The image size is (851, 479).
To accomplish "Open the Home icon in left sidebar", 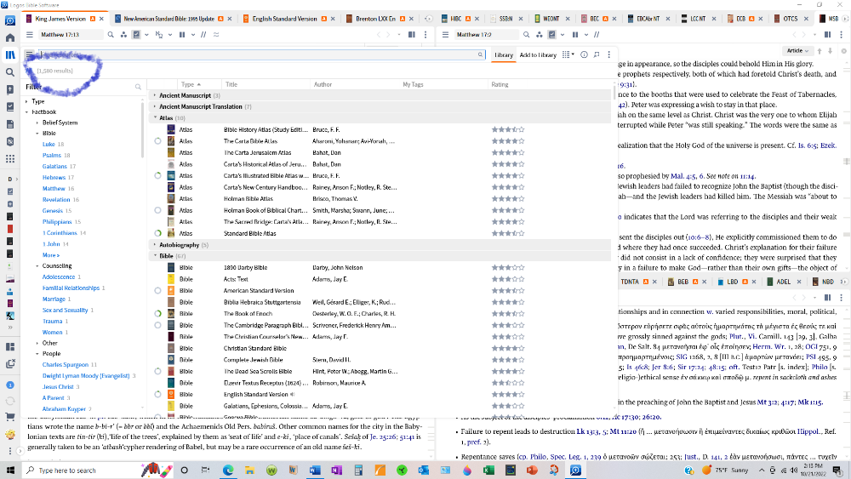I will (9, 38).
